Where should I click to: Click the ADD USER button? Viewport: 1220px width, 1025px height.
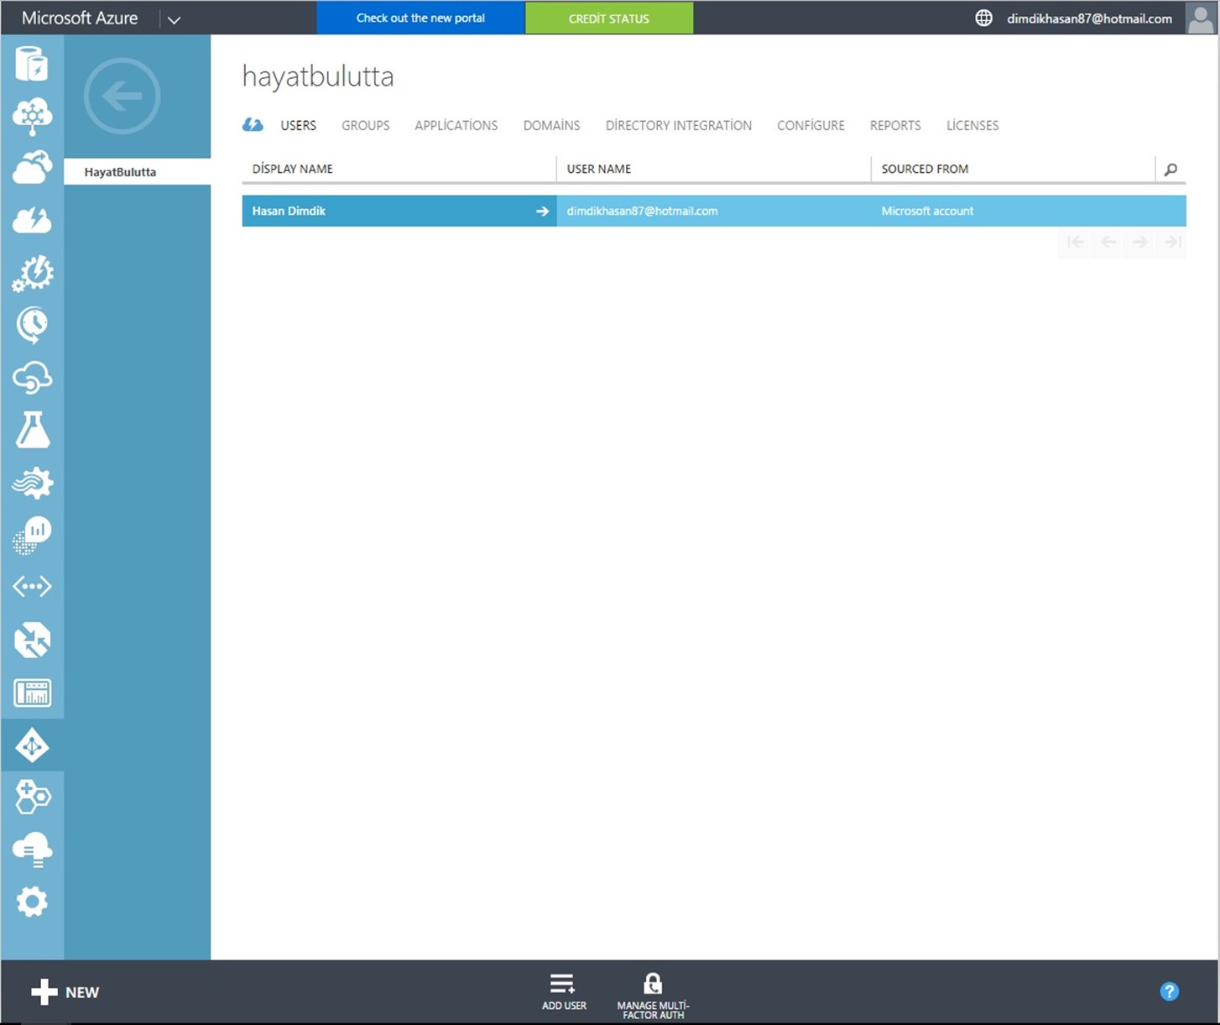point(563,991)
